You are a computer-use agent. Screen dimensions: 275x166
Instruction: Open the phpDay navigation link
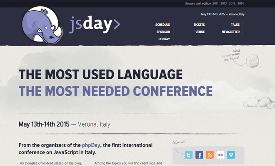pyautogui.click(x=164, y=39)
